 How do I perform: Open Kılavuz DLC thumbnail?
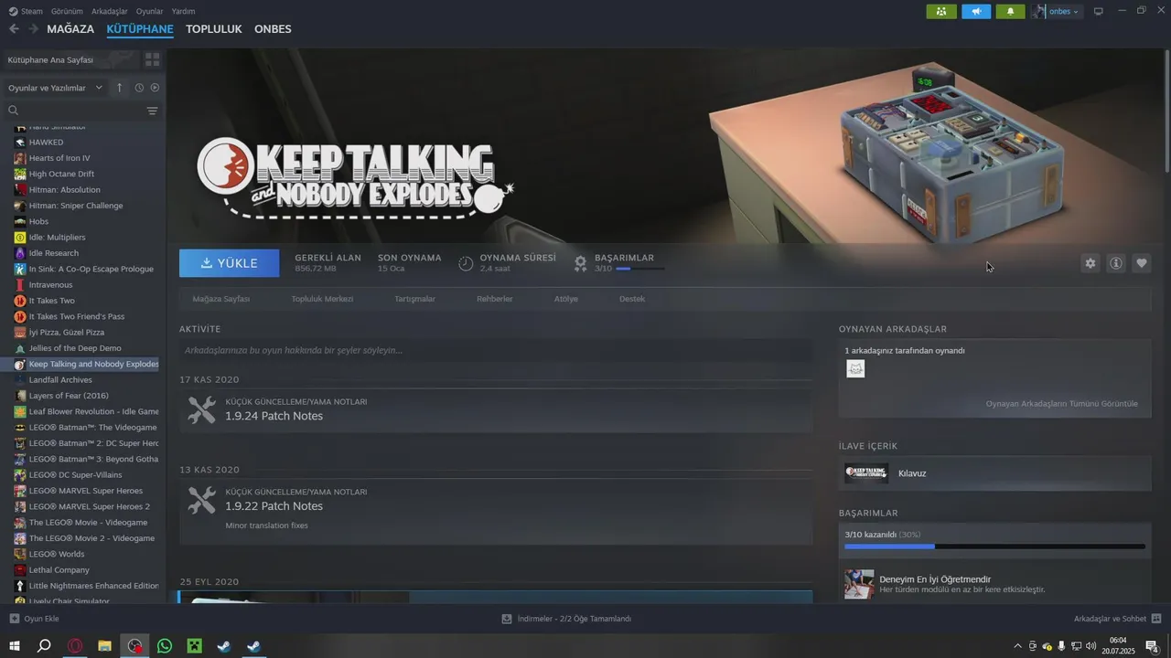pyautogui.click(x=866, y=473)
